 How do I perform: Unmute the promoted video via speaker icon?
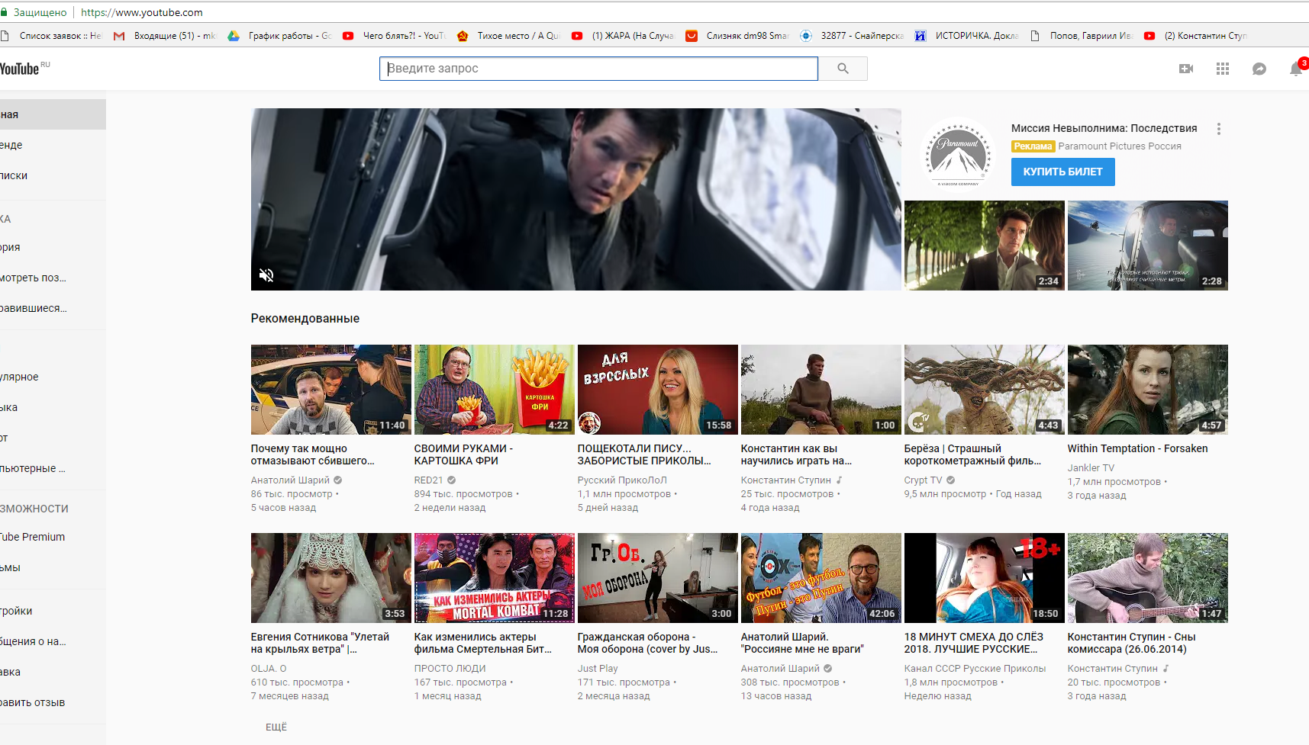click(x=266, y=275)
